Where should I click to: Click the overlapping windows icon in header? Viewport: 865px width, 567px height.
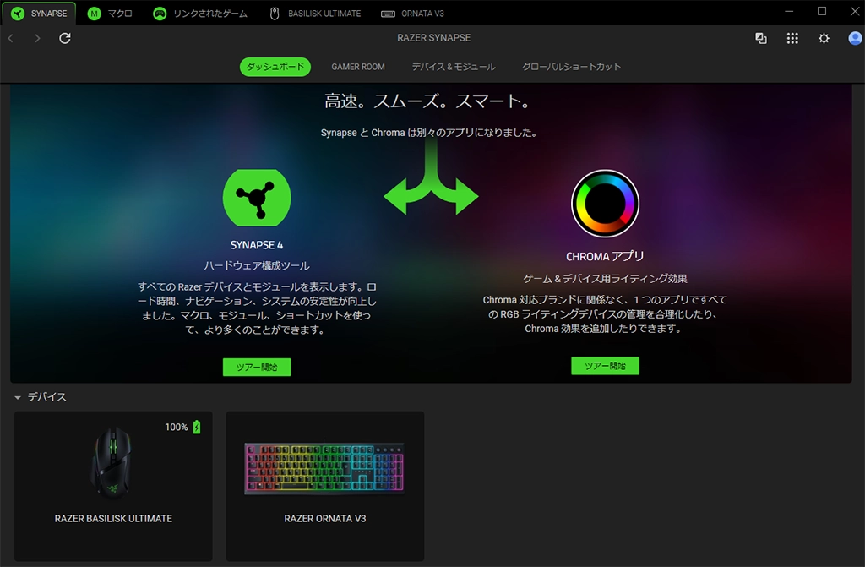[761, 38]
